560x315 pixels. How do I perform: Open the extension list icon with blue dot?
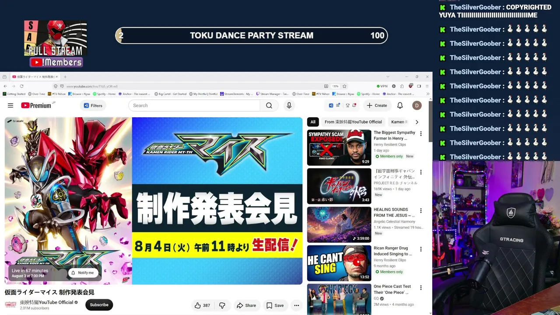point(338,105)
